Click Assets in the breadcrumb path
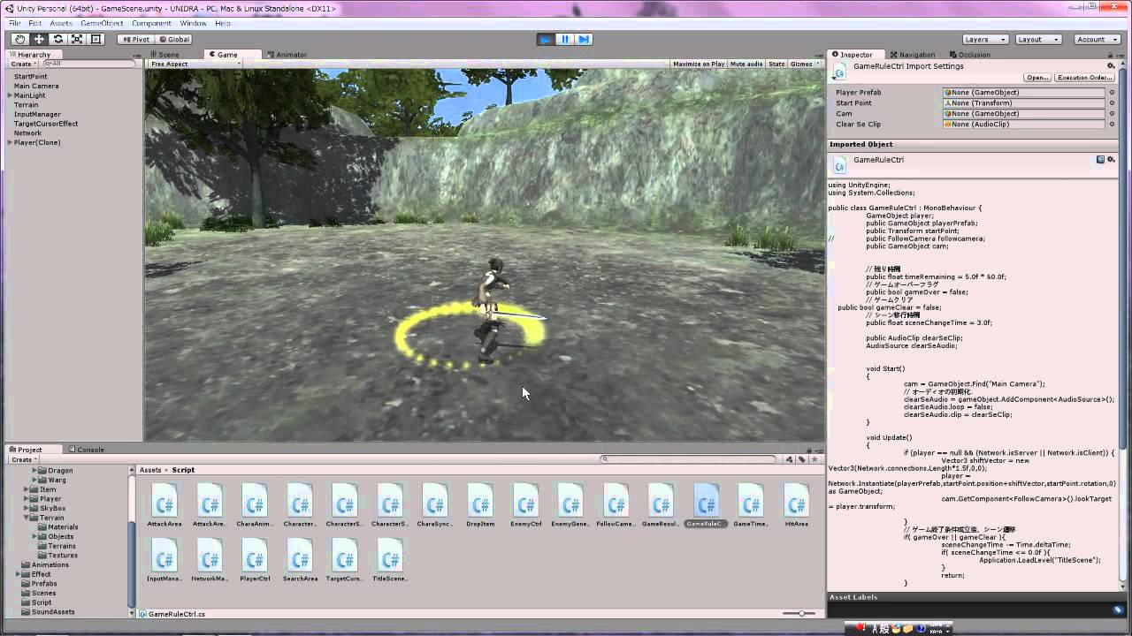The image size is (1132, 636). (150, 470)
